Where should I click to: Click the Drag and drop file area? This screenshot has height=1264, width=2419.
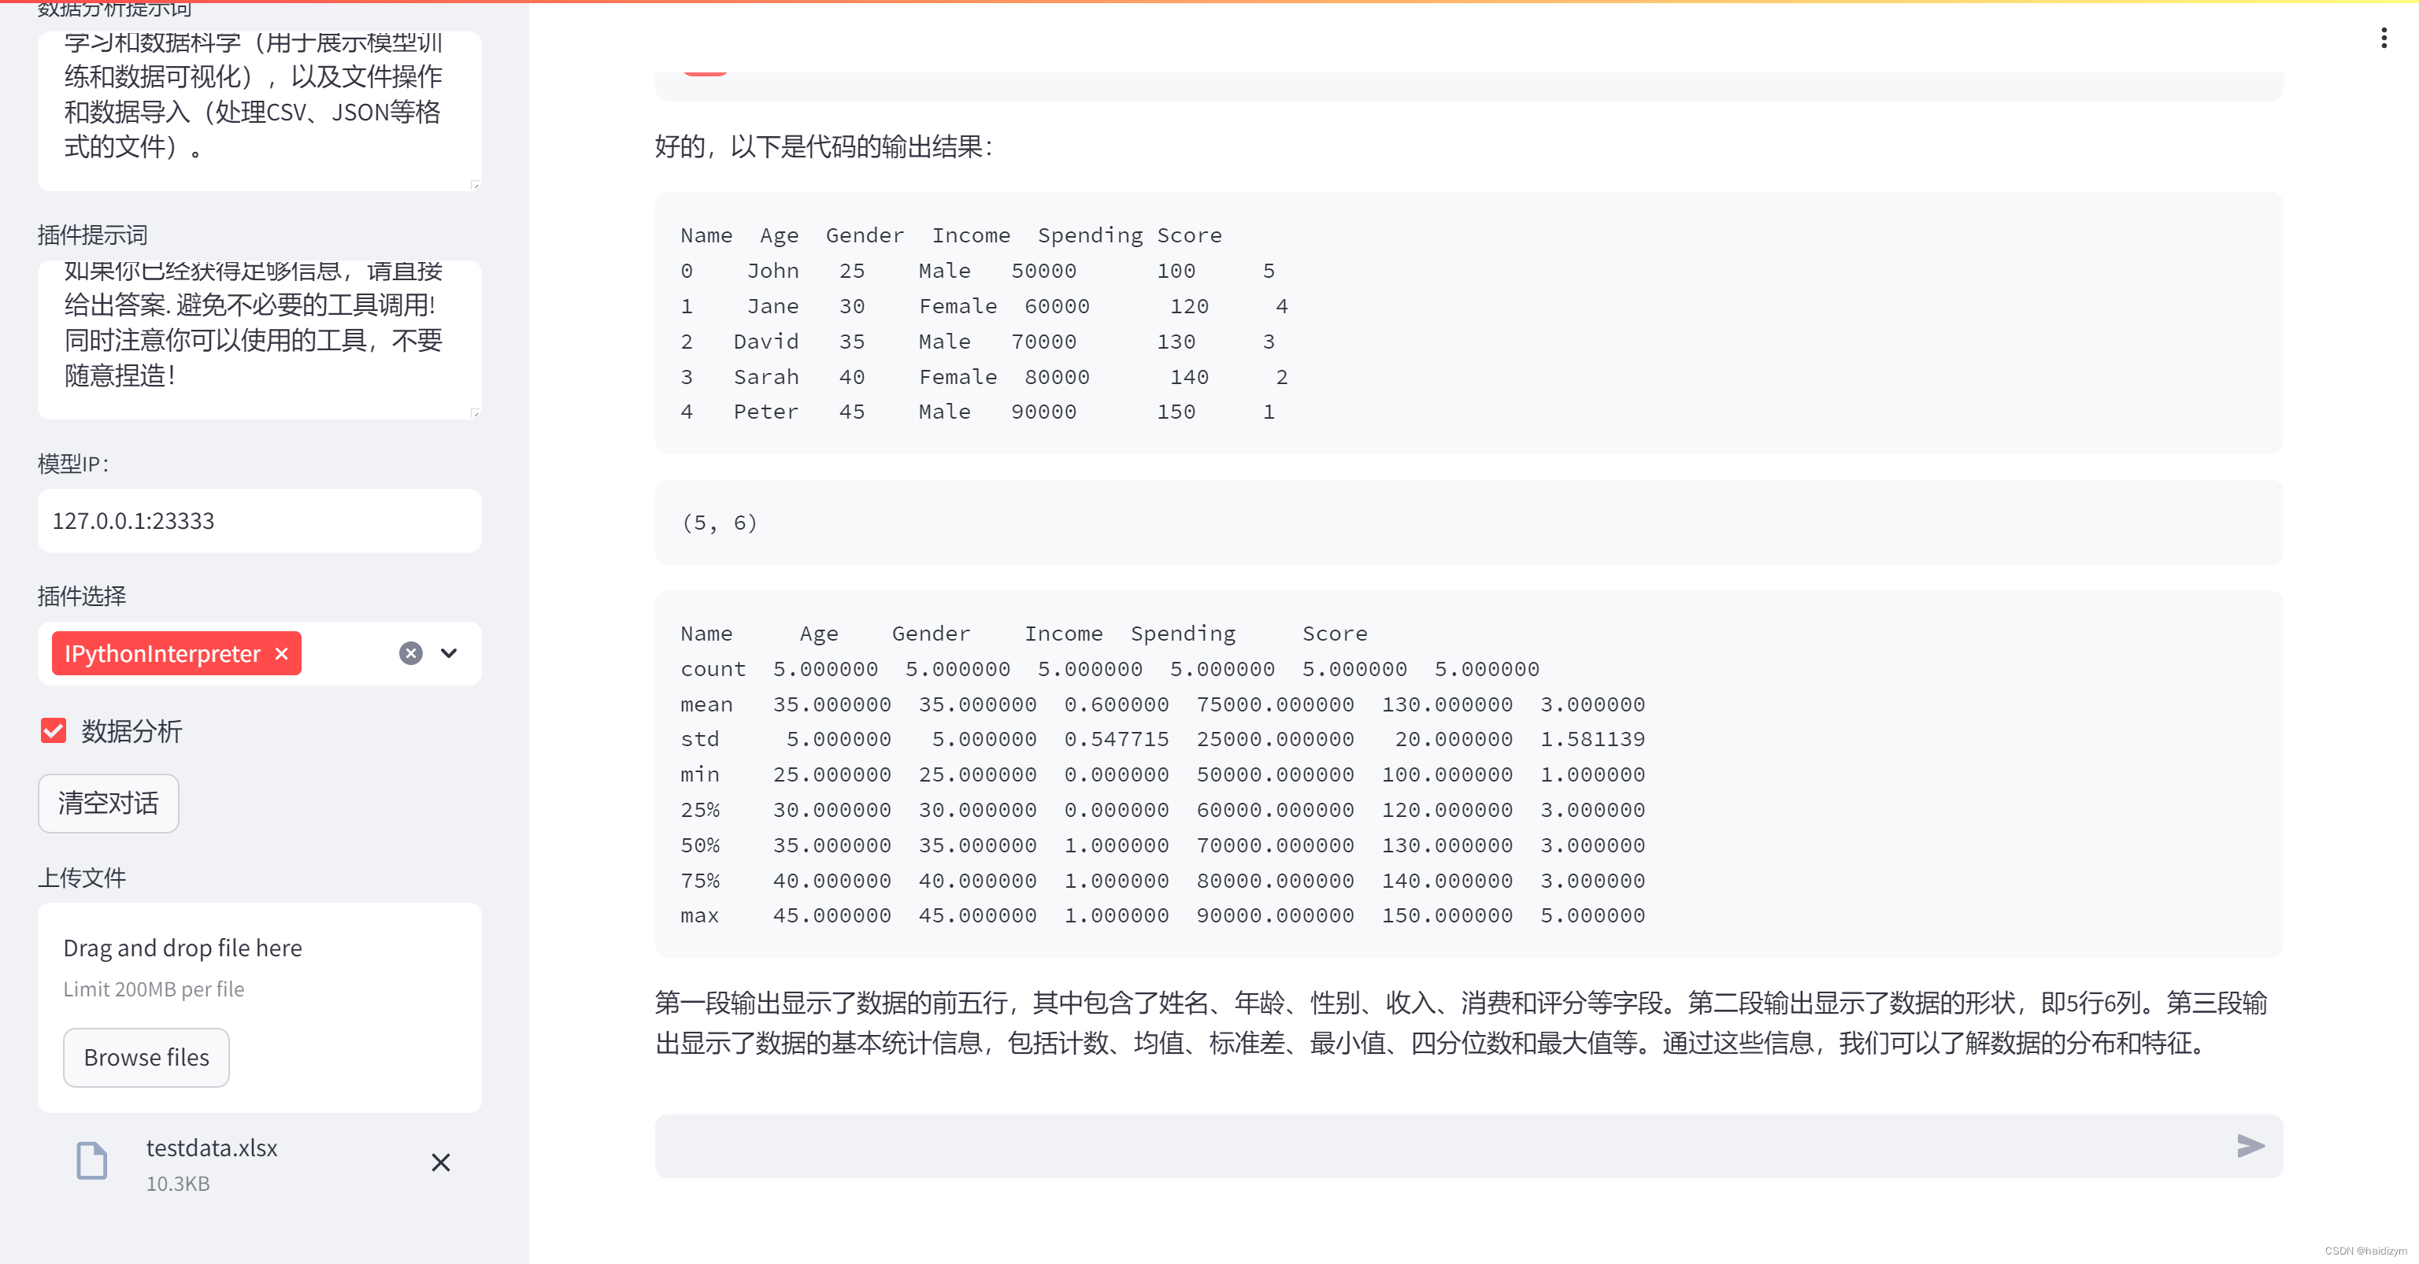point(259,1008)
